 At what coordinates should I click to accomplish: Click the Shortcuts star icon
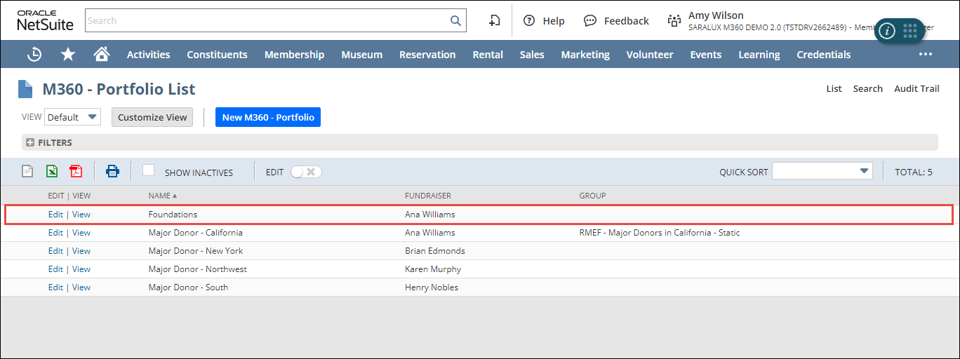(x=68, y=55)
